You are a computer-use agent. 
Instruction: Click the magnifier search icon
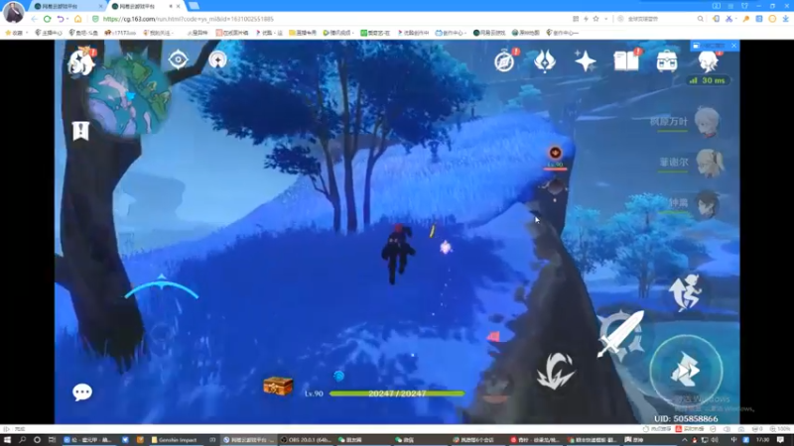701,19
